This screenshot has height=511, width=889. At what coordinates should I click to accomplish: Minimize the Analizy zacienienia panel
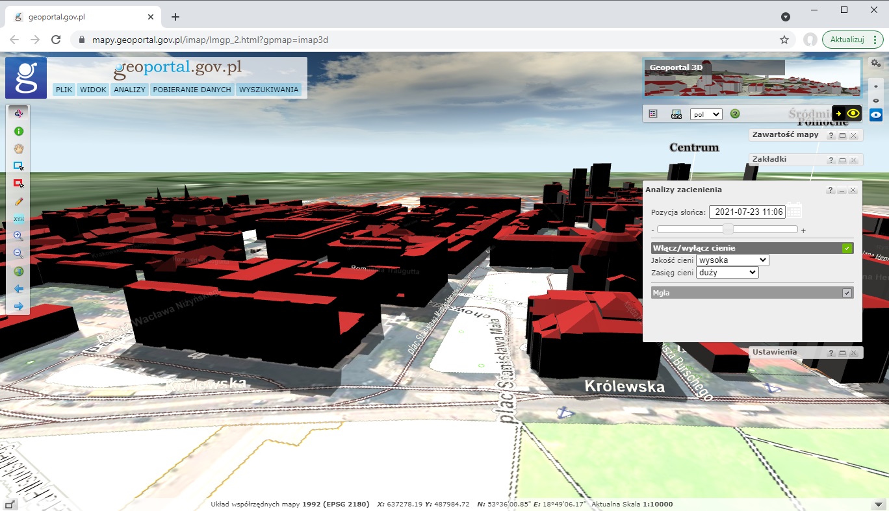tap(842, 190)
